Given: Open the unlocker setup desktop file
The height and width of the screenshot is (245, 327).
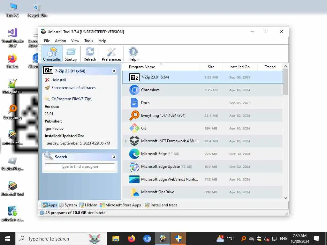Looking at the screenshot, I should [x=12, y=214].
